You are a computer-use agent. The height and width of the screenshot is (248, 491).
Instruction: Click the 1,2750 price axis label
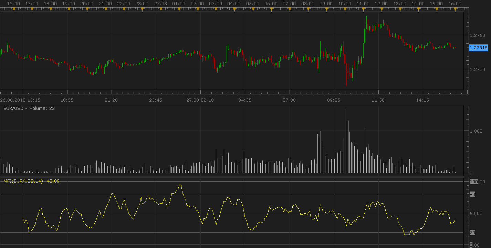tap(477, 35)
